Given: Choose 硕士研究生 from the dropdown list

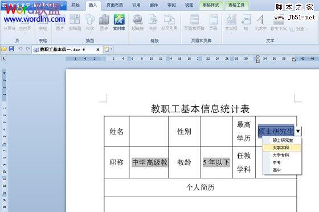Looking at the screenshot, I should tap(282, 140).
